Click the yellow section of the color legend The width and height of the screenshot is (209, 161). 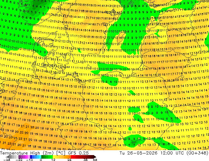point(56,157)
